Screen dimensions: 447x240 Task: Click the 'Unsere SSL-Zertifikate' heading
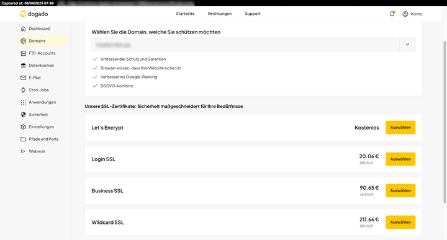(164, 106)
